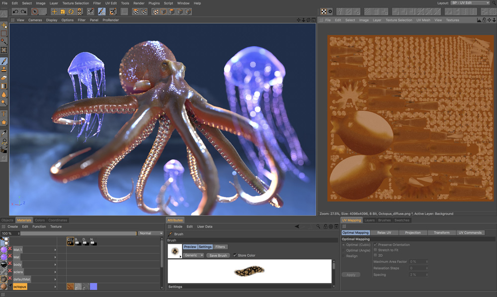Image resolution: width=497 pixels, height=297 pixels.
Task: Switch to the Relax UV tab
Action: click(384, 232)
